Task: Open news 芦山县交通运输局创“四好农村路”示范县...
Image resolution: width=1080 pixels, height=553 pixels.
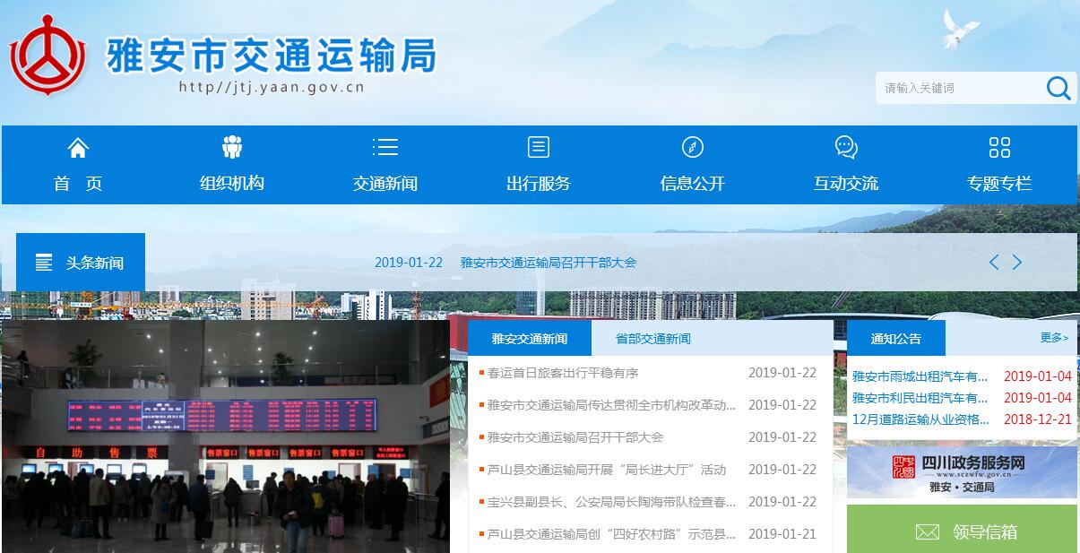Action: coord(612,534)
